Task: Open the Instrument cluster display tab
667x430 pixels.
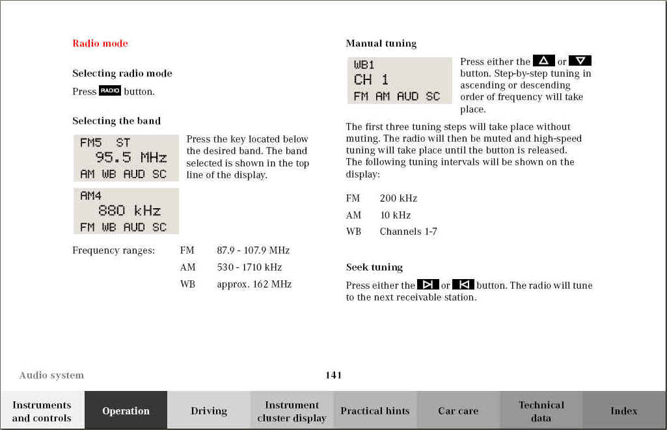Action: (292, 410)
